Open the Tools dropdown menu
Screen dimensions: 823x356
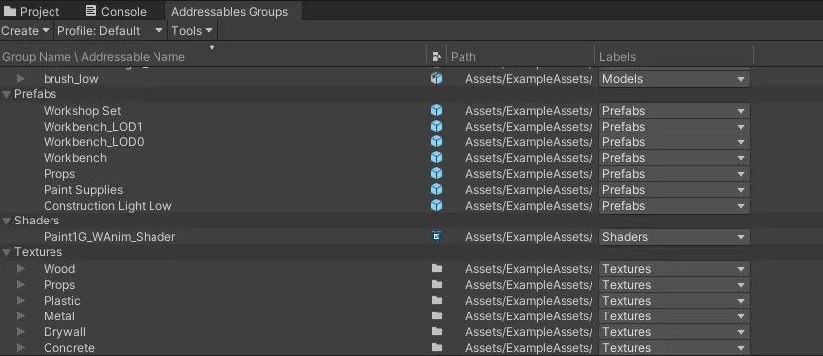pyautogui.click(x=192, y=31)
